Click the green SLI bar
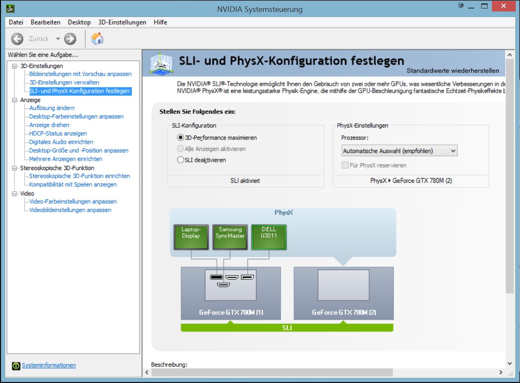The image size is (520, 383). [x=287, y=328]
